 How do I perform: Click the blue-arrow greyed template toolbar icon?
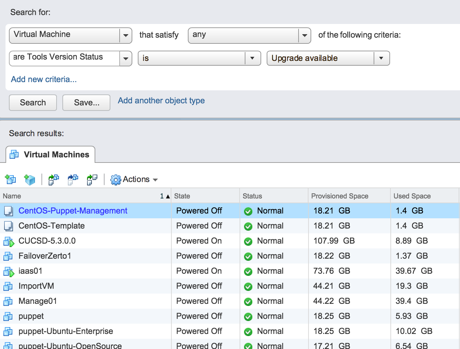point(73,179)
